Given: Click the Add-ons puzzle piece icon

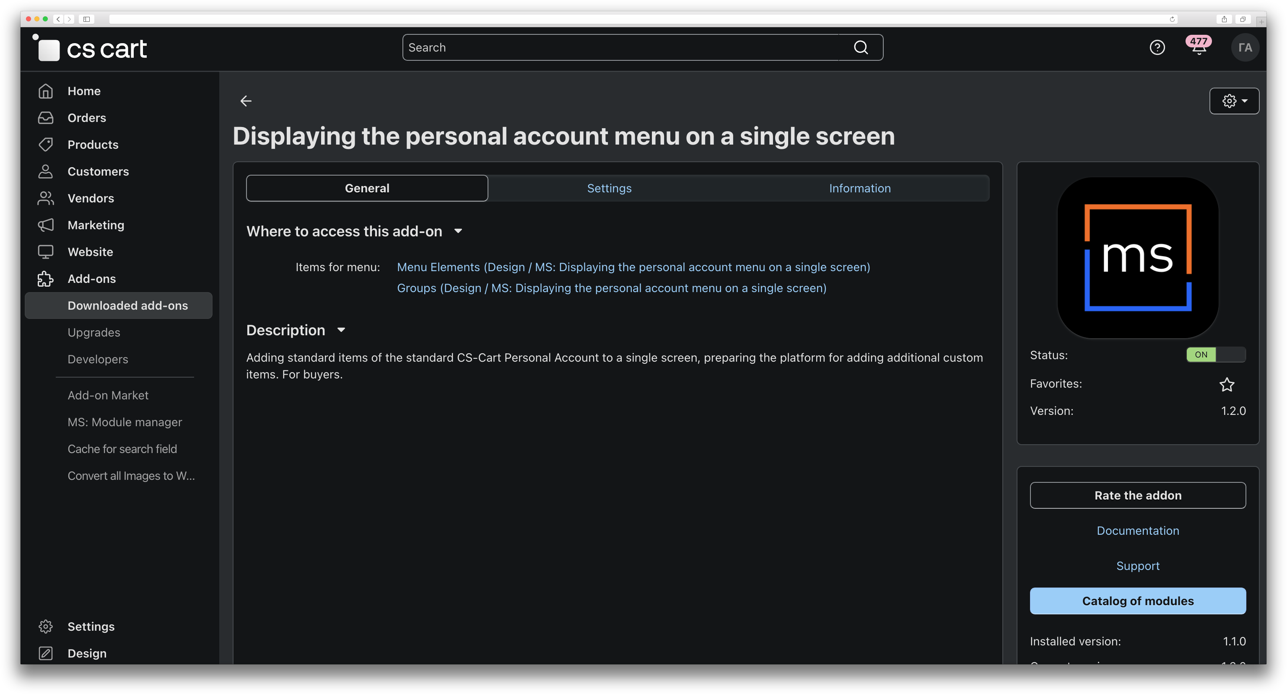Looking at the screenshot, I should point(45,279).
